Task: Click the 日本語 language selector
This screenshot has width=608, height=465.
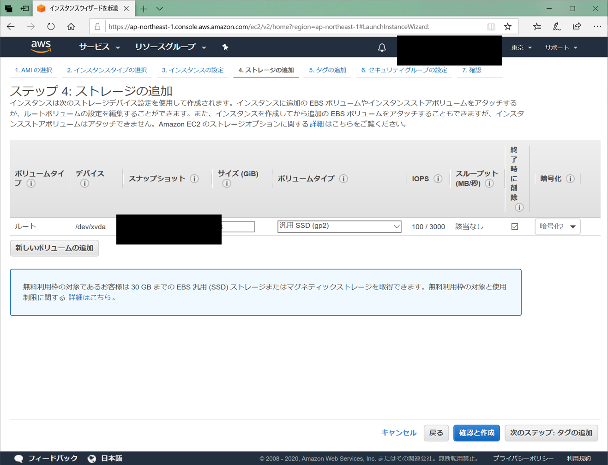Action: coord(112,458)
